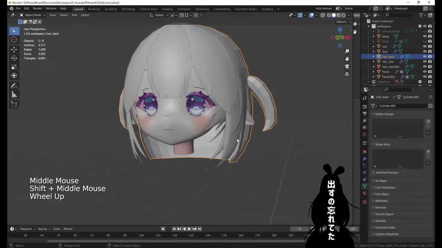Viewport: 442px width, 248px height.
Task: Activate the Transform tool
Action: click(x=14, y=75)
